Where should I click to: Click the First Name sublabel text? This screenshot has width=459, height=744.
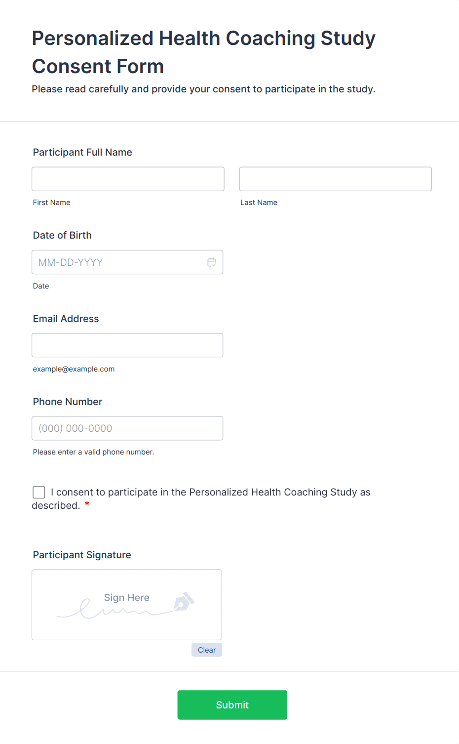point(51,203)
